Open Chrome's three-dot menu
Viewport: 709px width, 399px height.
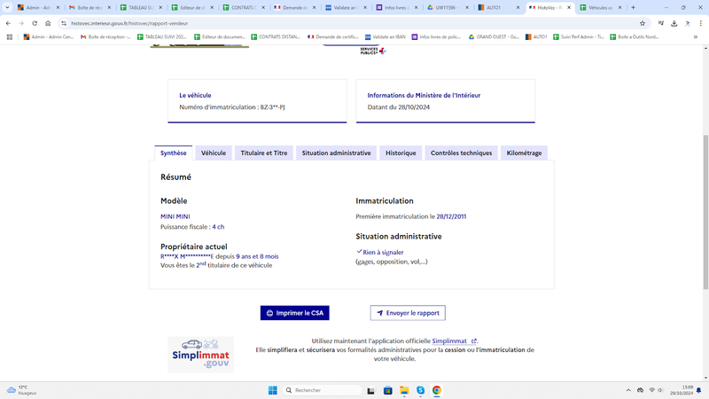pos(700,23)
